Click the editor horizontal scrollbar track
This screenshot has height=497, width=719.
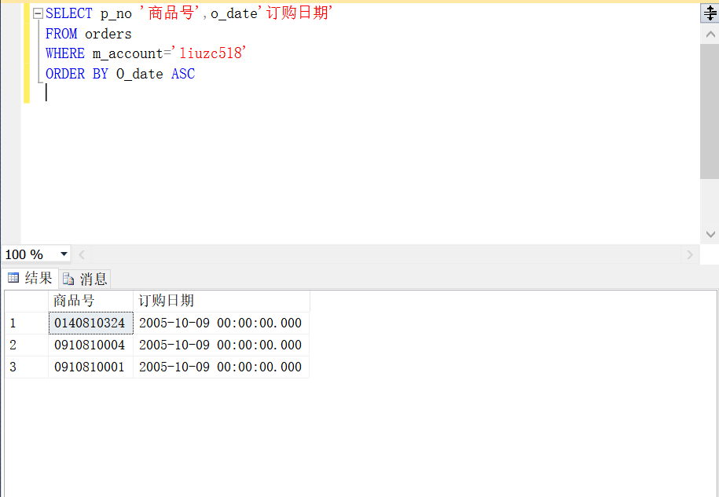pos(386,254)
